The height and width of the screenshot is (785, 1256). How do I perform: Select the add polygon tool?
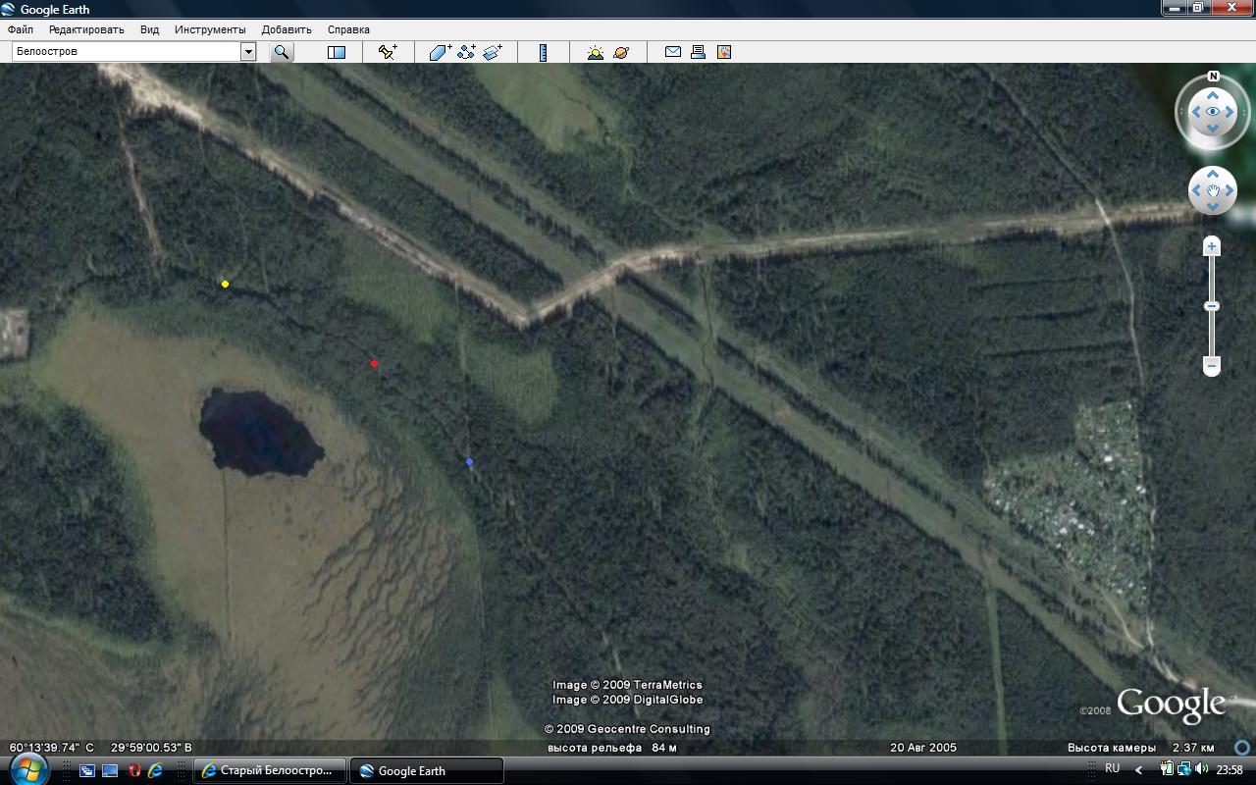[440, 52]
